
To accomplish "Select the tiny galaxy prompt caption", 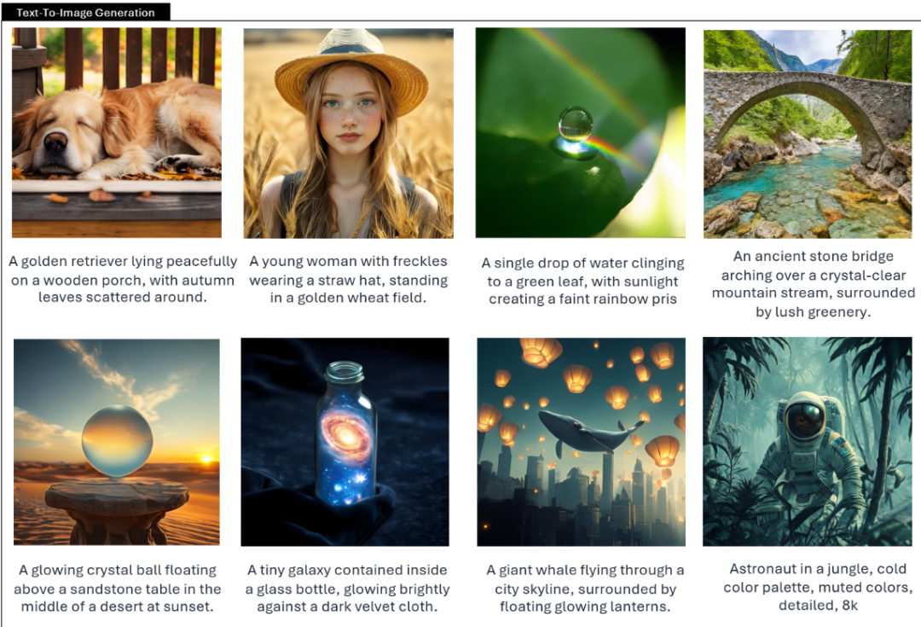I will (x=347, y=589).
